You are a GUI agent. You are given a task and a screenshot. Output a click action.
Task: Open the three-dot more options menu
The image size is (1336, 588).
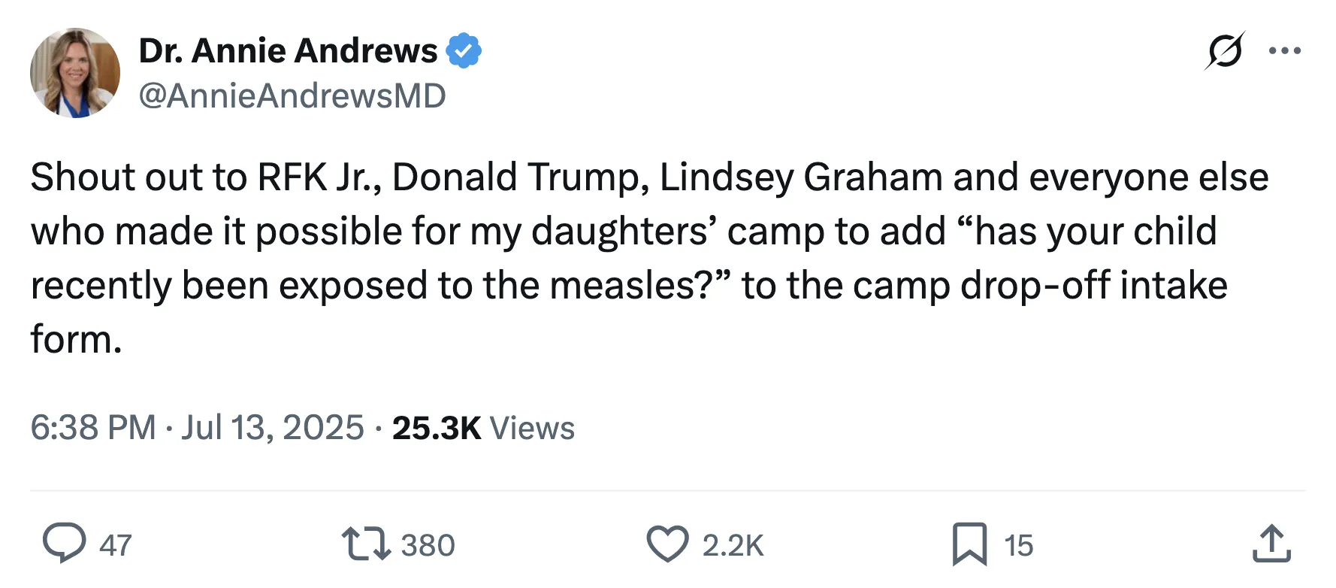(x=1285, y=51)
